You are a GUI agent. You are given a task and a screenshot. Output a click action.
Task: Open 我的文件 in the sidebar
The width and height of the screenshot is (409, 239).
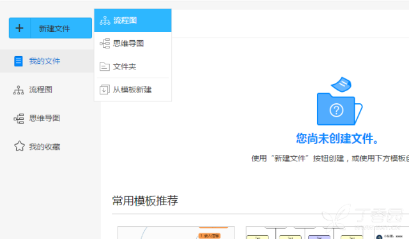coord(47,61)
